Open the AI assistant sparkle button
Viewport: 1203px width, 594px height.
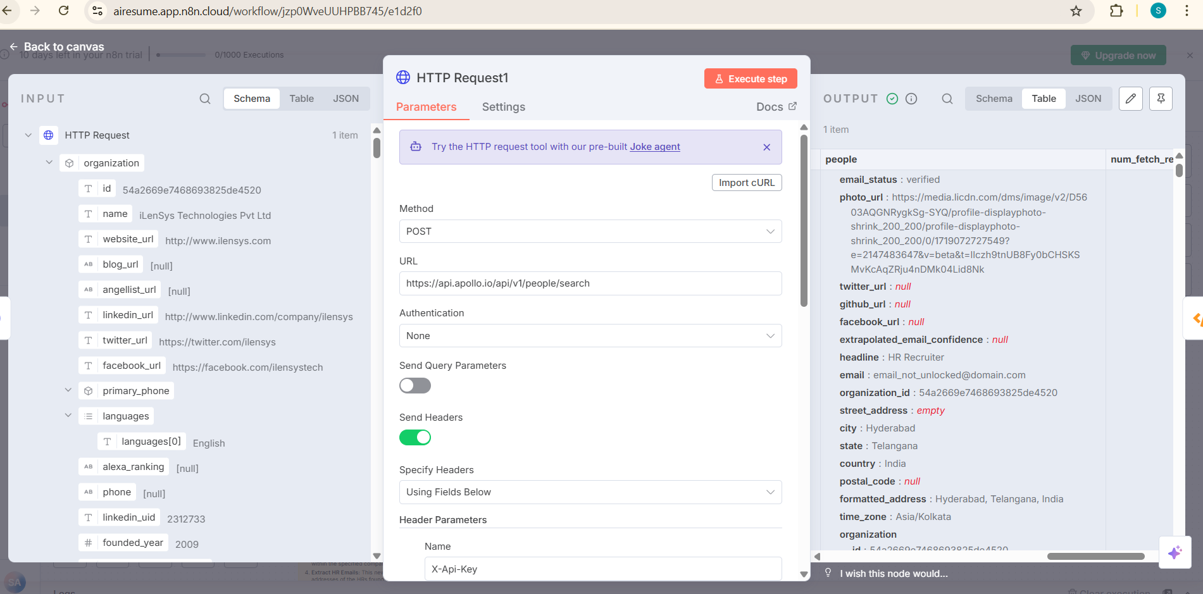click(x=1175, y=552)
